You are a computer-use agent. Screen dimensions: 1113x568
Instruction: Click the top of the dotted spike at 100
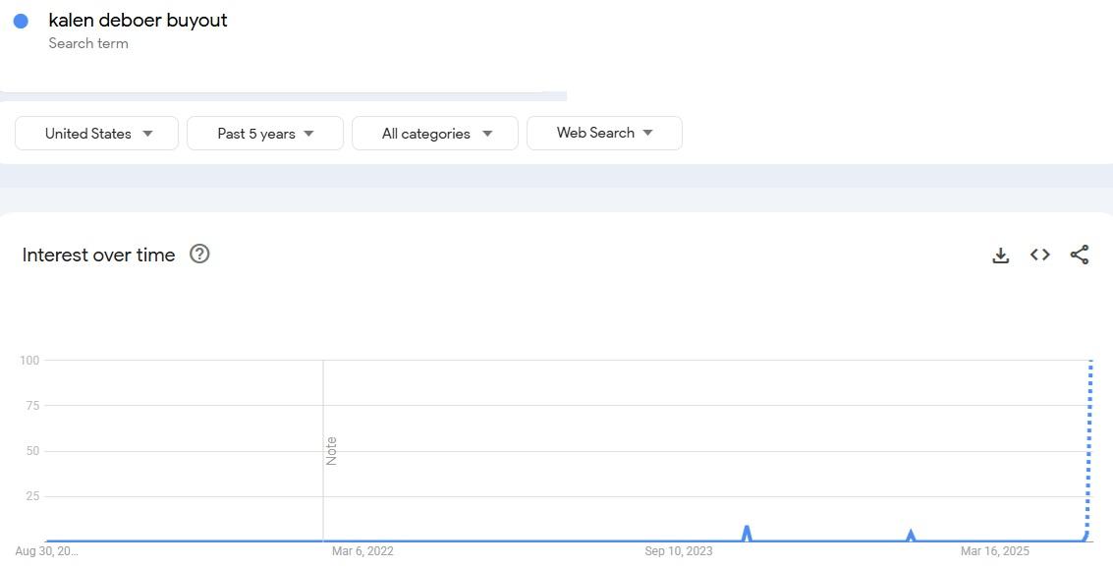coord(1090,362)
